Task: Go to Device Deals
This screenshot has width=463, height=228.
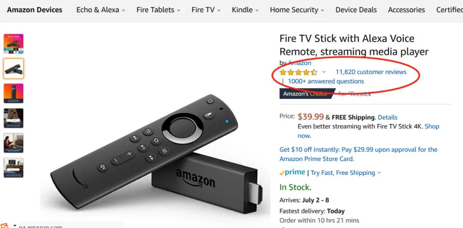Action: [356, 10]
